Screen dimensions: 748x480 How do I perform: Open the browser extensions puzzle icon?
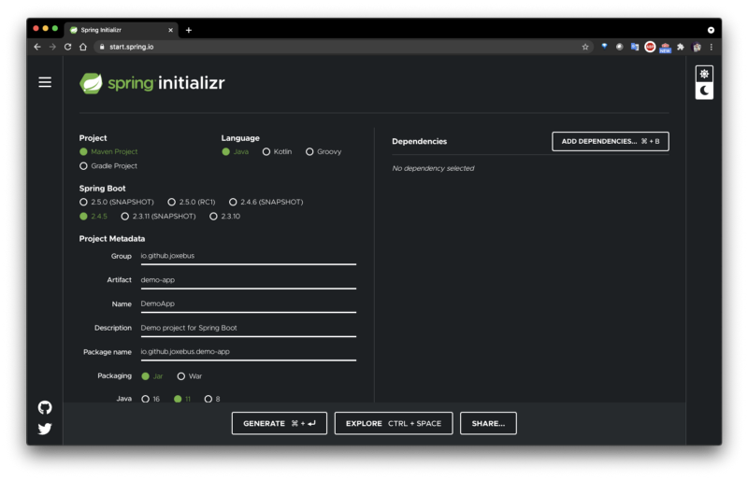681,47
